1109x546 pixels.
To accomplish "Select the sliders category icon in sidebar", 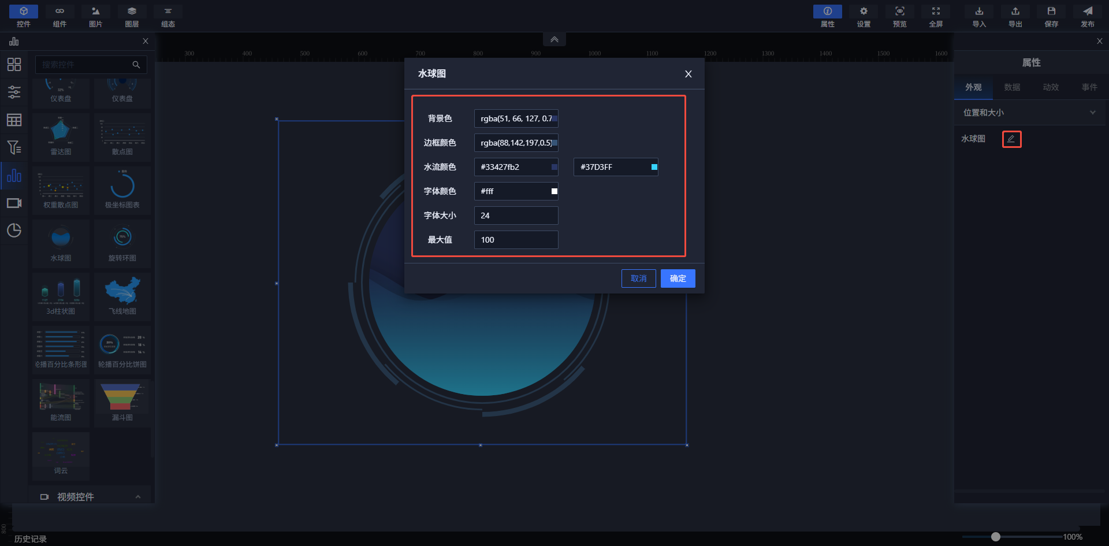I will click(x=14, y=92).
